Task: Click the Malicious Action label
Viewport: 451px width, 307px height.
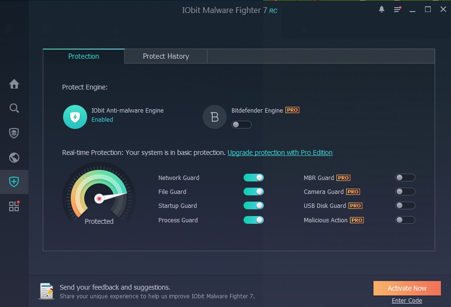Action: tap(325, 220)
